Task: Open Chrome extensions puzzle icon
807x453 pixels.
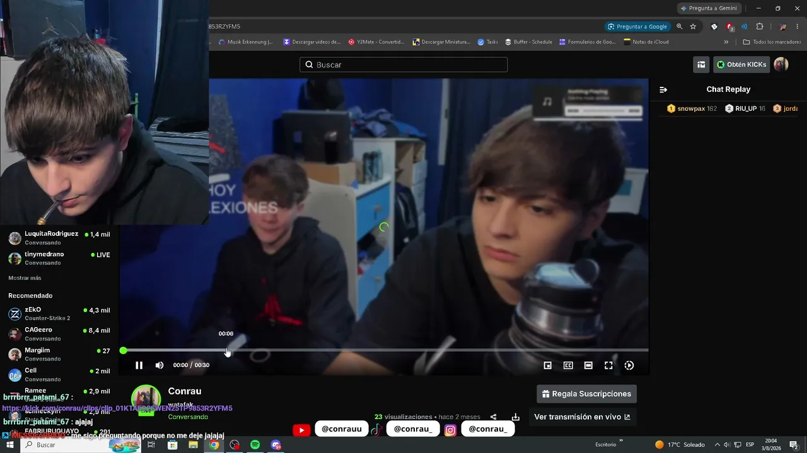Action: point(759,26)
